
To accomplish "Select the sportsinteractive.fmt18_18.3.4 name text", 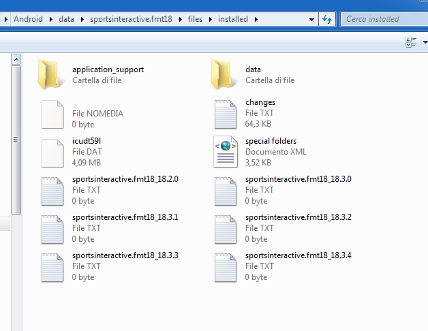I will (298, 255).
